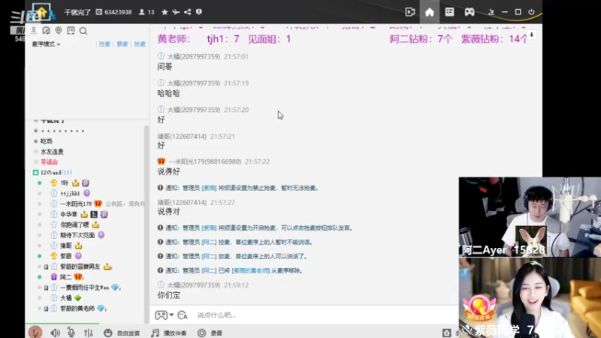601x338 pixels.
Task: Click the shield alert icon in title bar
Action: point(198,12)
